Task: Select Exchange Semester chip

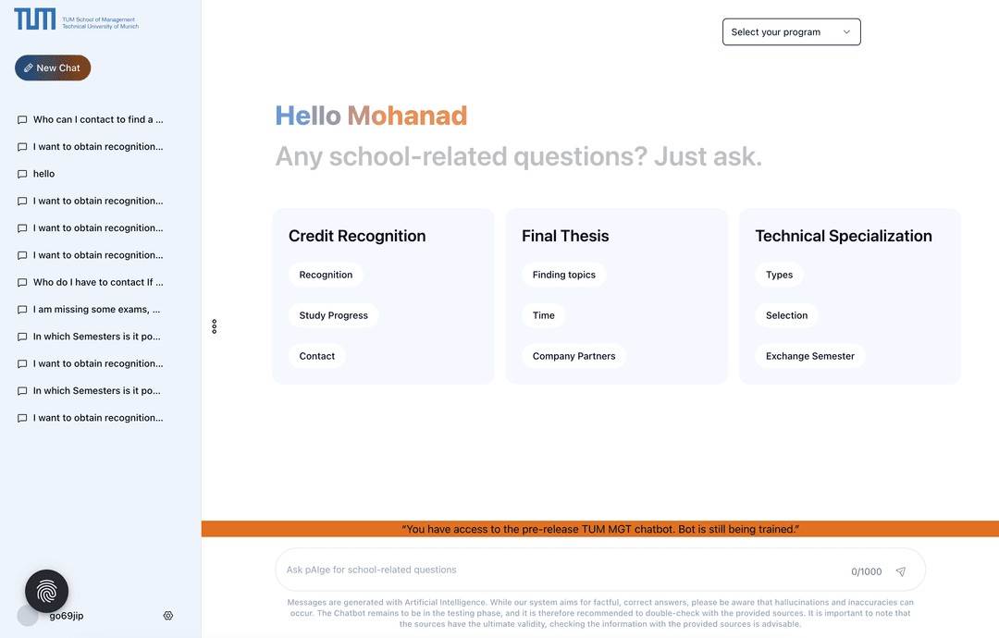Action: 809,356
